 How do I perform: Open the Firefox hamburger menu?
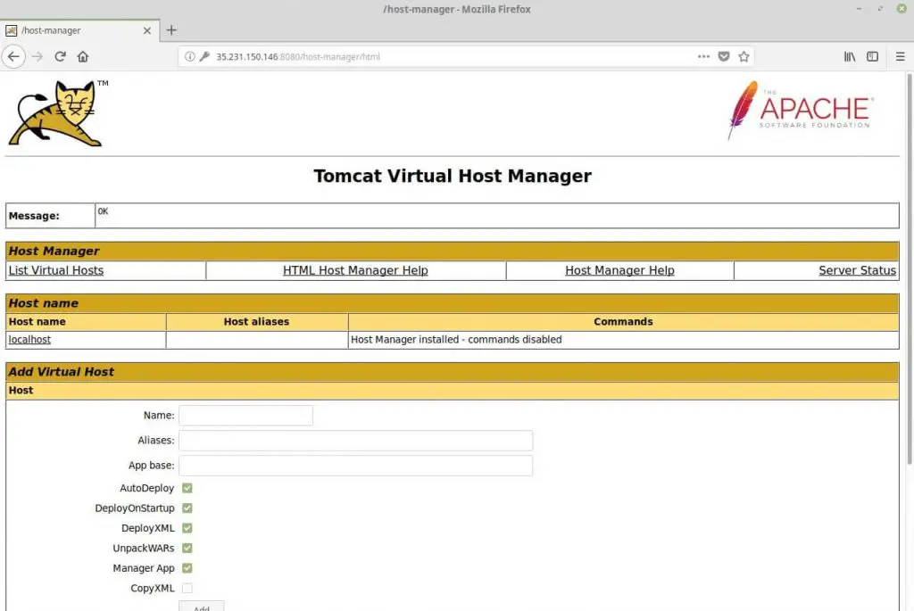click(x=900, y=56)
